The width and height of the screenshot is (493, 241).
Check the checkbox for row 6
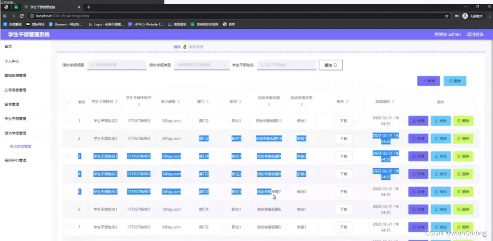[69, 209]
